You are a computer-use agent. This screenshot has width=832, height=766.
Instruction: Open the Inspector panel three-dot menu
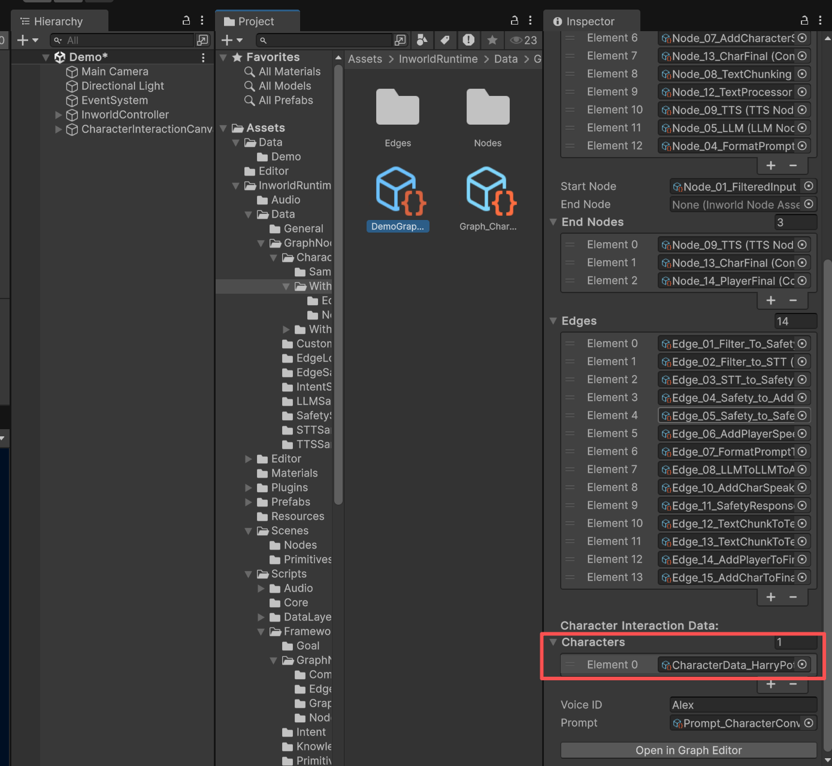(820, 20)
